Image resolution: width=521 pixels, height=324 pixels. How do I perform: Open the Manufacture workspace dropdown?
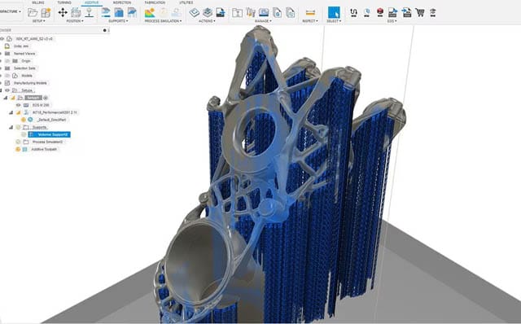(11, 11)
